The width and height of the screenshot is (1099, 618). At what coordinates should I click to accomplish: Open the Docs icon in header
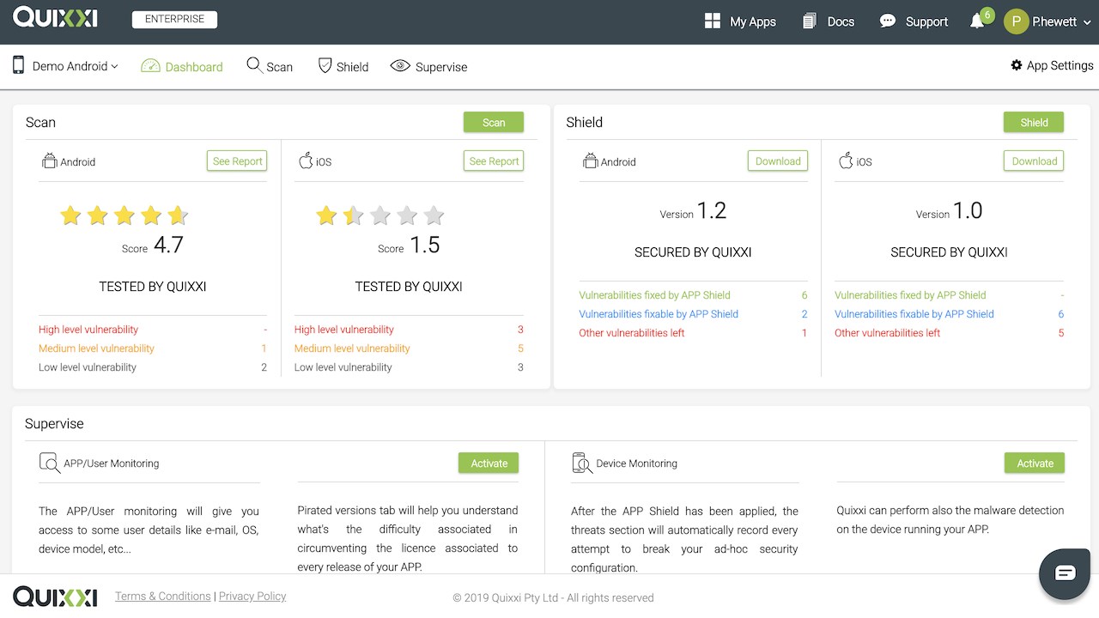(809, 21)
